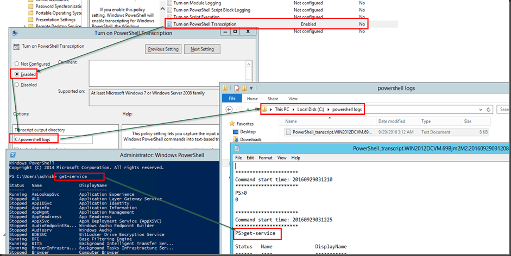Select the Not Configured radio button

tap(17, 64)
